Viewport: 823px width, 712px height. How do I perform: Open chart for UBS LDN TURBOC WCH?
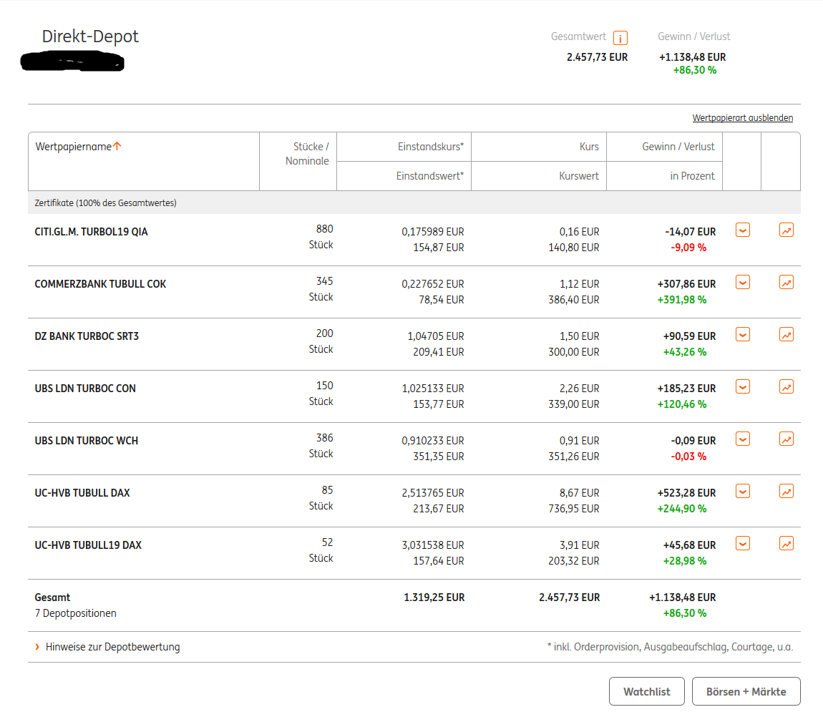coord(786,439)
